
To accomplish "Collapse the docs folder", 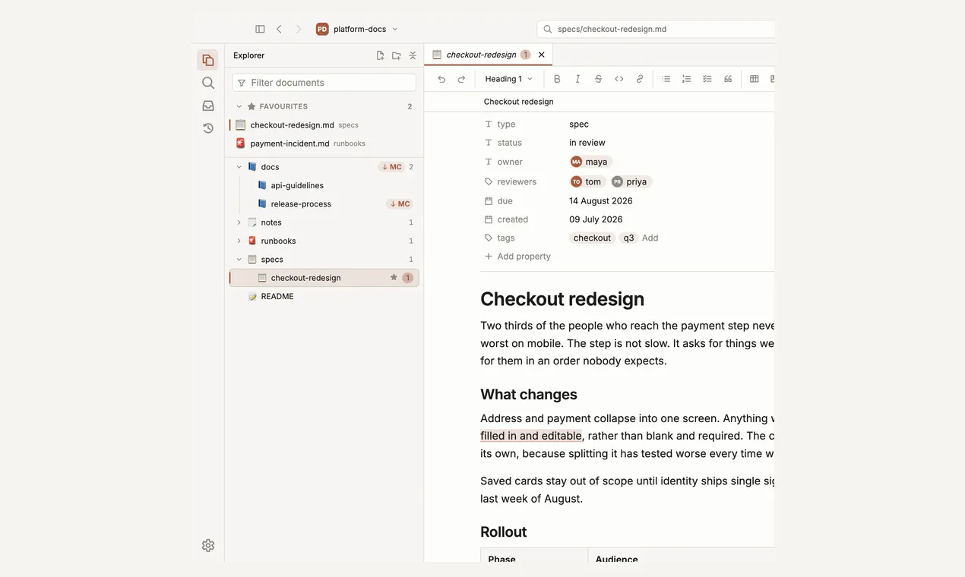I will 239,167.
